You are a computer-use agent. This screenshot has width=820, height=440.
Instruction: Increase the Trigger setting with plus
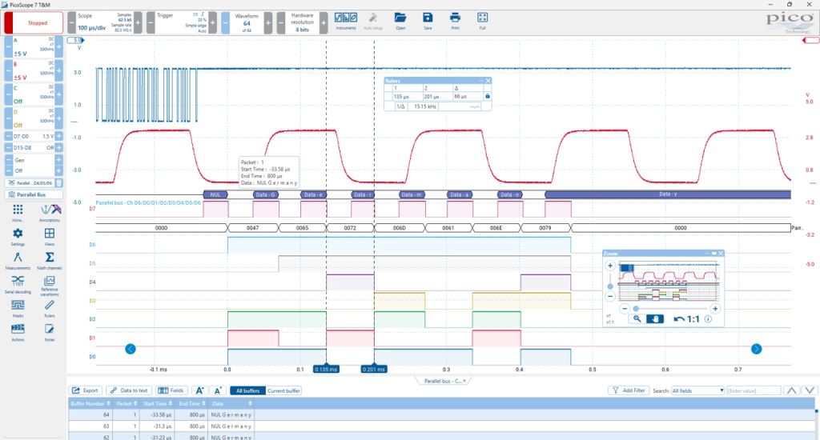coord(212,23)
